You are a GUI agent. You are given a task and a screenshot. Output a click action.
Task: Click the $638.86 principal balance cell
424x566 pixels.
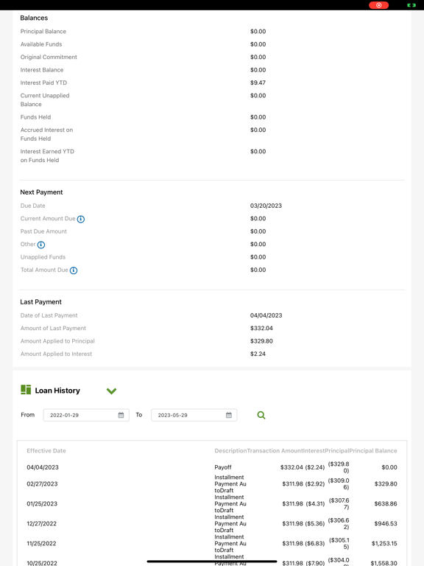[x=386, y=504]
